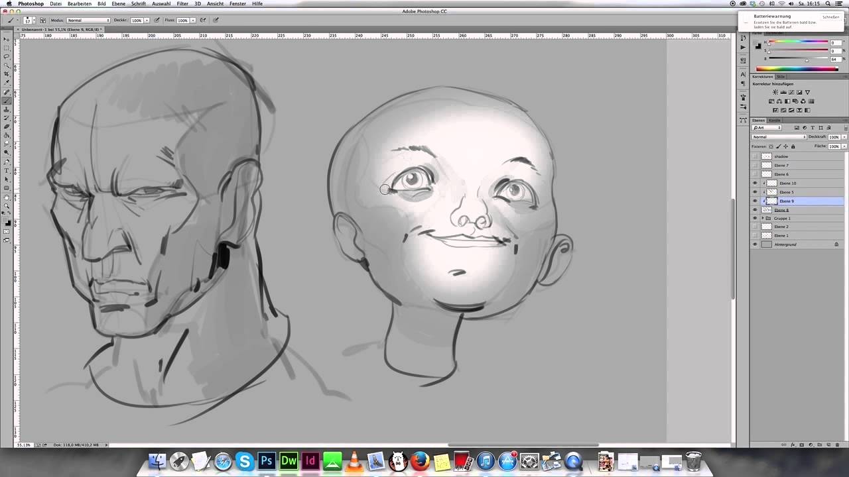Screen dimensions: 849x477
Task: Select the Hand tool
Action: pos(7,197)
